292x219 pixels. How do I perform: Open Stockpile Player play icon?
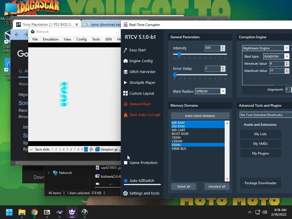tap(125, 82)
